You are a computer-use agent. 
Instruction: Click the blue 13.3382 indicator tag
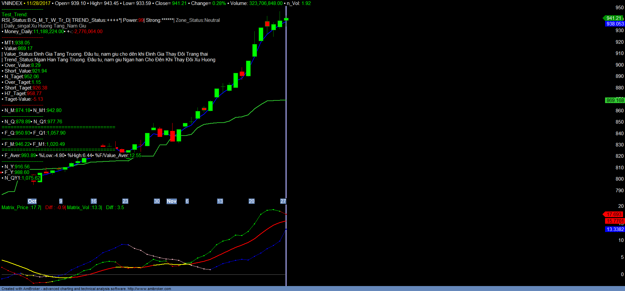point(615,229)
